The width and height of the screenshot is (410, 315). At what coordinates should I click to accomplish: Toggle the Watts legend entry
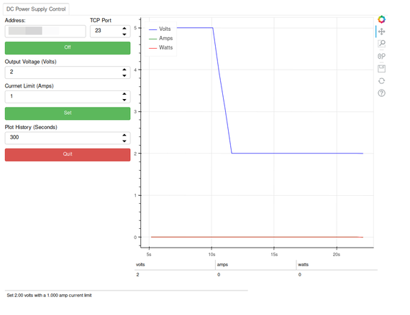coord(160,48)
